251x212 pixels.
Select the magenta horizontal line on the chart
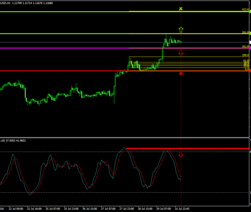63,48
